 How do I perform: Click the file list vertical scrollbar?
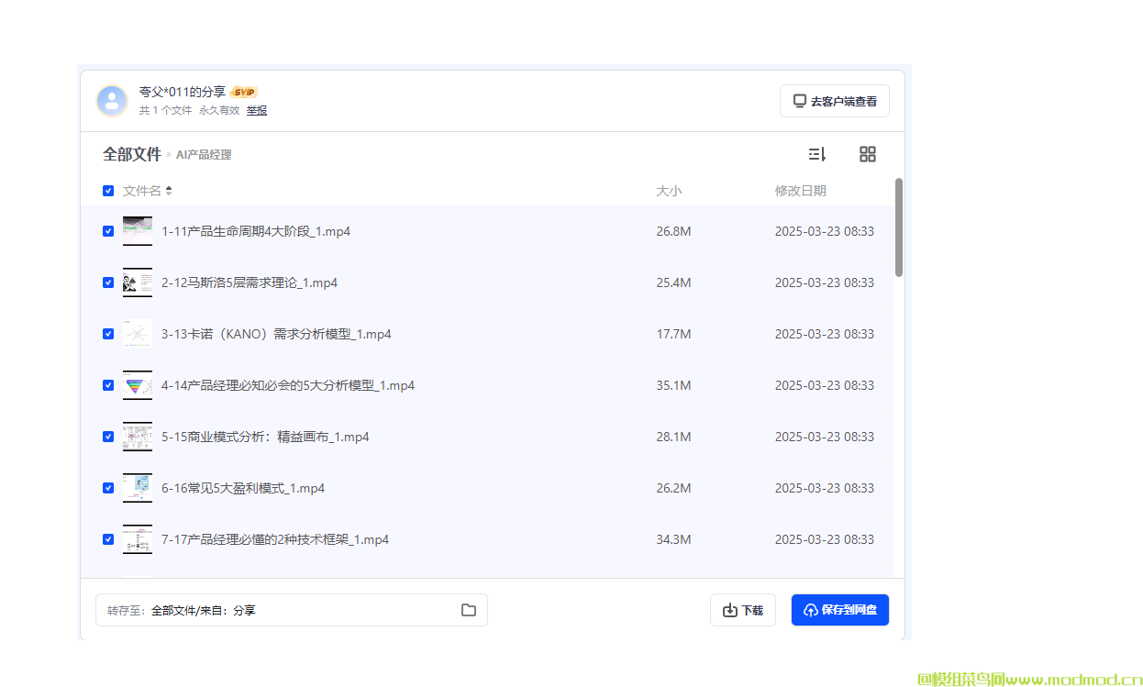899,227
